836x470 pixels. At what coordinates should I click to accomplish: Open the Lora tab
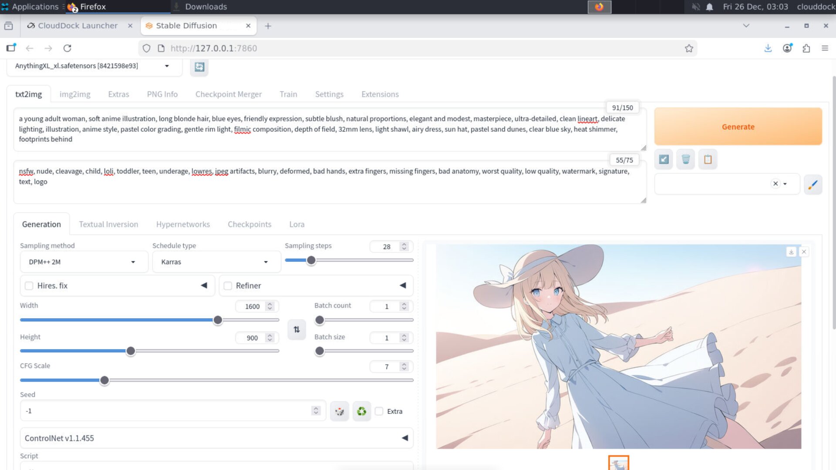pos(297,224)
